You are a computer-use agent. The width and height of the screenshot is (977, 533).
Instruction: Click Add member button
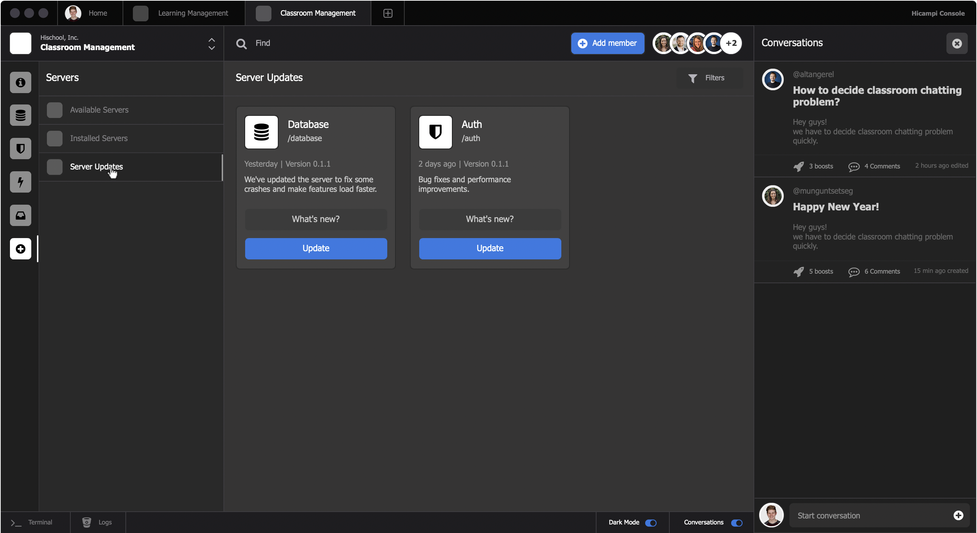[607, 43]
